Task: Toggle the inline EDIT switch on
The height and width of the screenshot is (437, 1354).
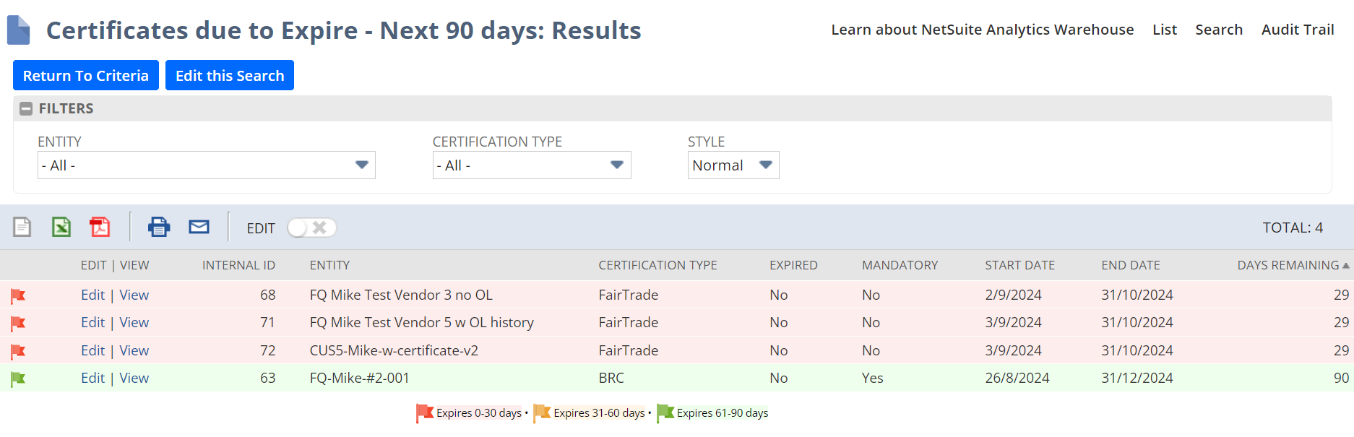Action: 311,228
